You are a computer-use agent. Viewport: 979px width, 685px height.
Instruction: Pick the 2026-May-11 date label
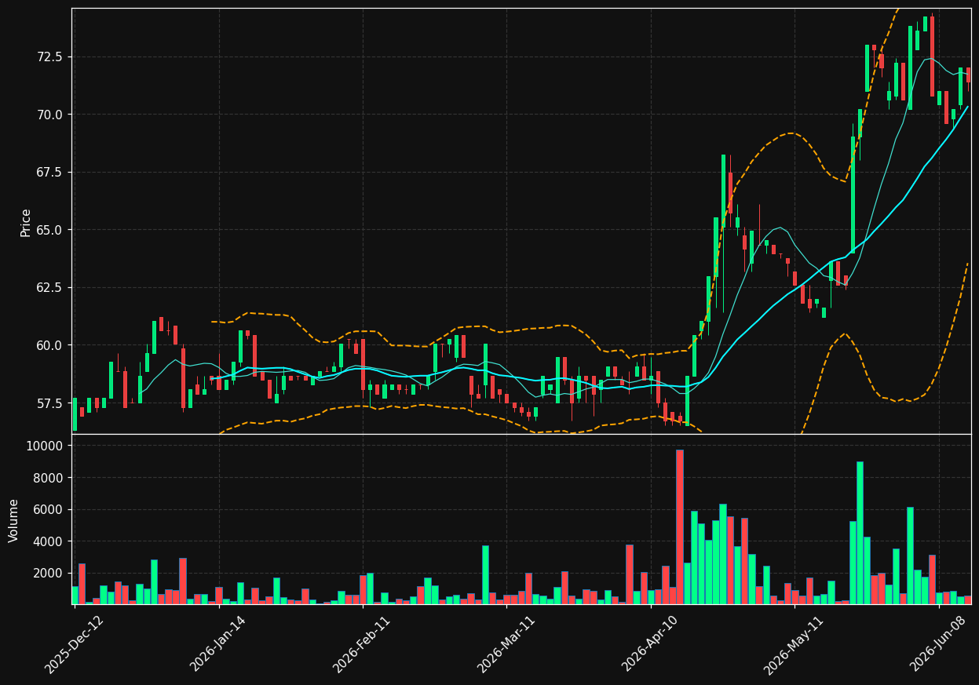tap(795, 644)
